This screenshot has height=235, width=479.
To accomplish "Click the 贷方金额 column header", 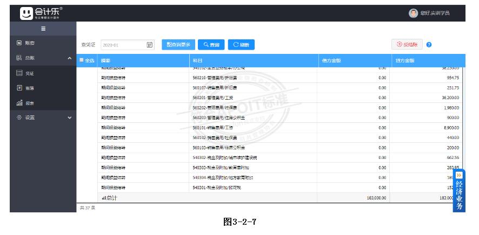I will point(428,60).
